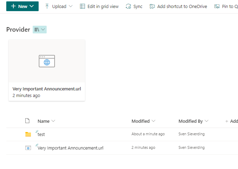Open the Modified column header menu
The height and width of the screenshot is (169, 238).
[143, 121]
